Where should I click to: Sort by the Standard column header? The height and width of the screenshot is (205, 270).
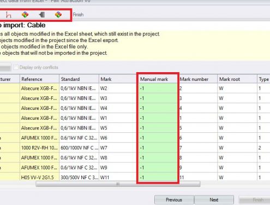(x=79, y=79)
